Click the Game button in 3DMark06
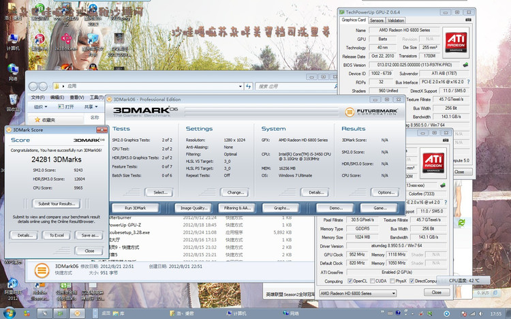Screen dimensions: 511x319 (x=379, y=208)
